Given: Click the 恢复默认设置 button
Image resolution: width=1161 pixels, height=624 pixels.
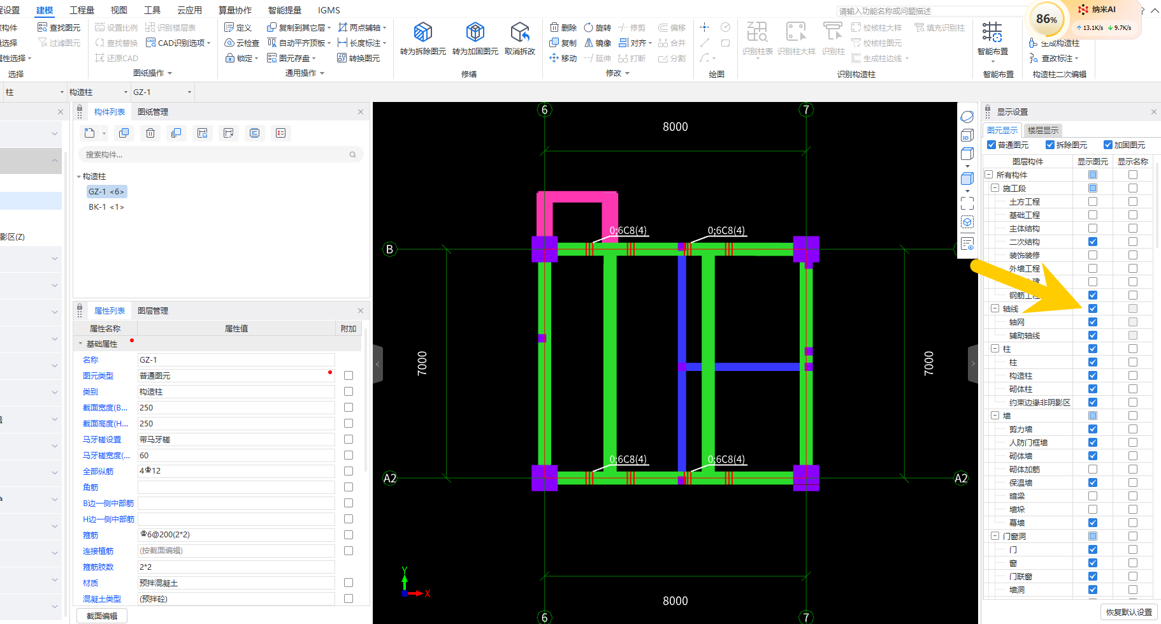Looking at the screenshot, I should coord(1129,612).
